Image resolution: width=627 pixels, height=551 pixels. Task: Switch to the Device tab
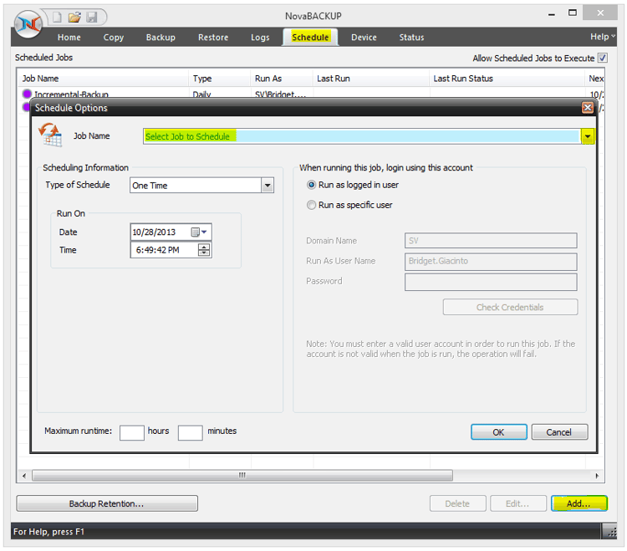click(x=364, y=37)
